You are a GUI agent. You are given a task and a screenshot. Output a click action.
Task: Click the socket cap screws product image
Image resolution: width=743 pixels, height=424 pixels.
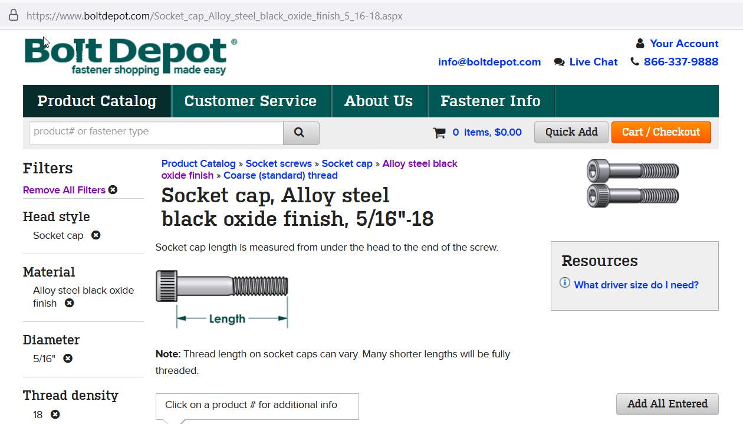pyautogui.click(x=632, y=183)
